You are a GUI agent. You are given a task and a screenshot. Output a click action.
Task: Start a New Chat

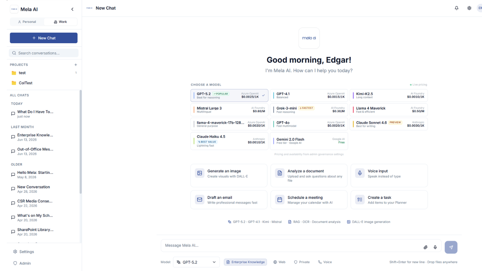44,38
